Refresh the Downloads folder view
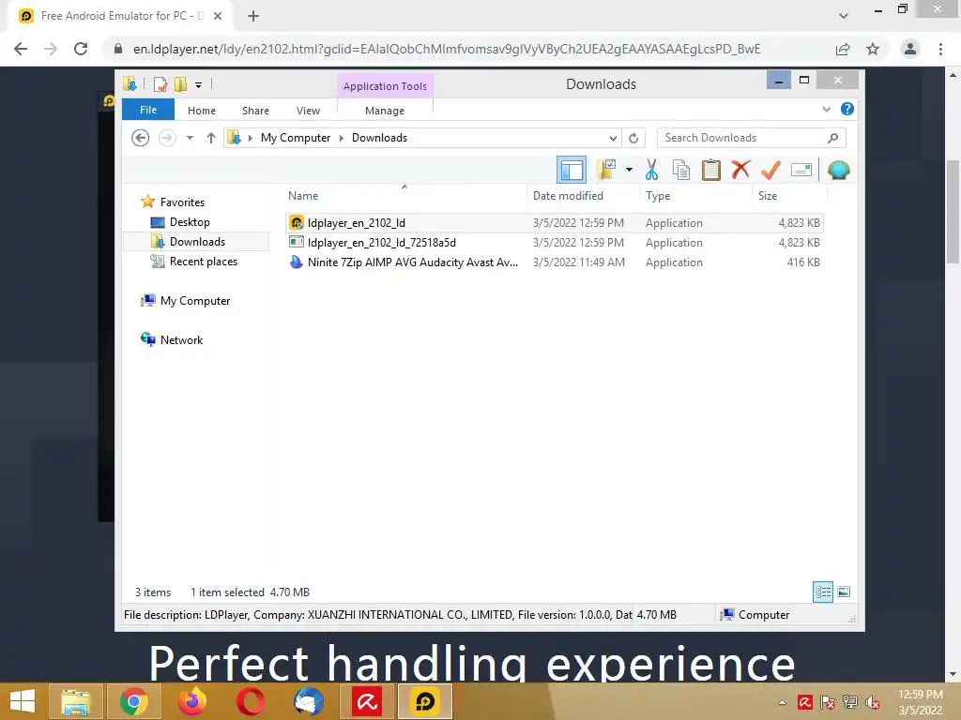This screenshot has height=720, width=961. pos(633,139)
